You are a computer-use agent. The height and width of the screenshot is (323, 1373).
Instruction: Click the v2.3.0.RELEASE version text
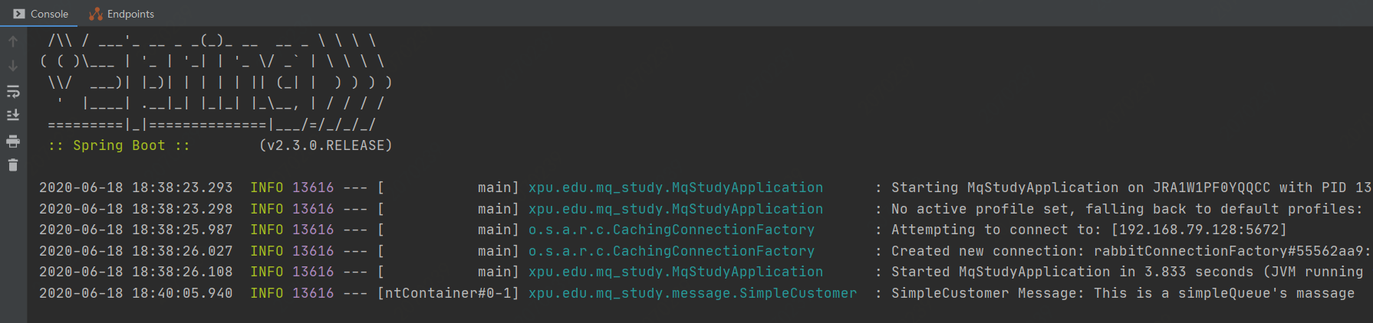tap(326, 145)
